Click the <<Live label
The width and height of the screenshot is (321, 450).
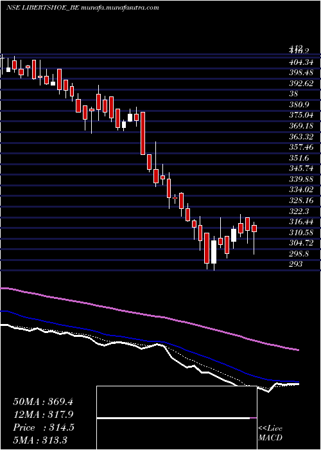point(270,429)
